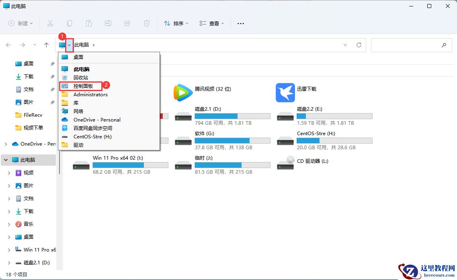
Task: Click the Delete icon on the toolbar
Action: (147, 23)
